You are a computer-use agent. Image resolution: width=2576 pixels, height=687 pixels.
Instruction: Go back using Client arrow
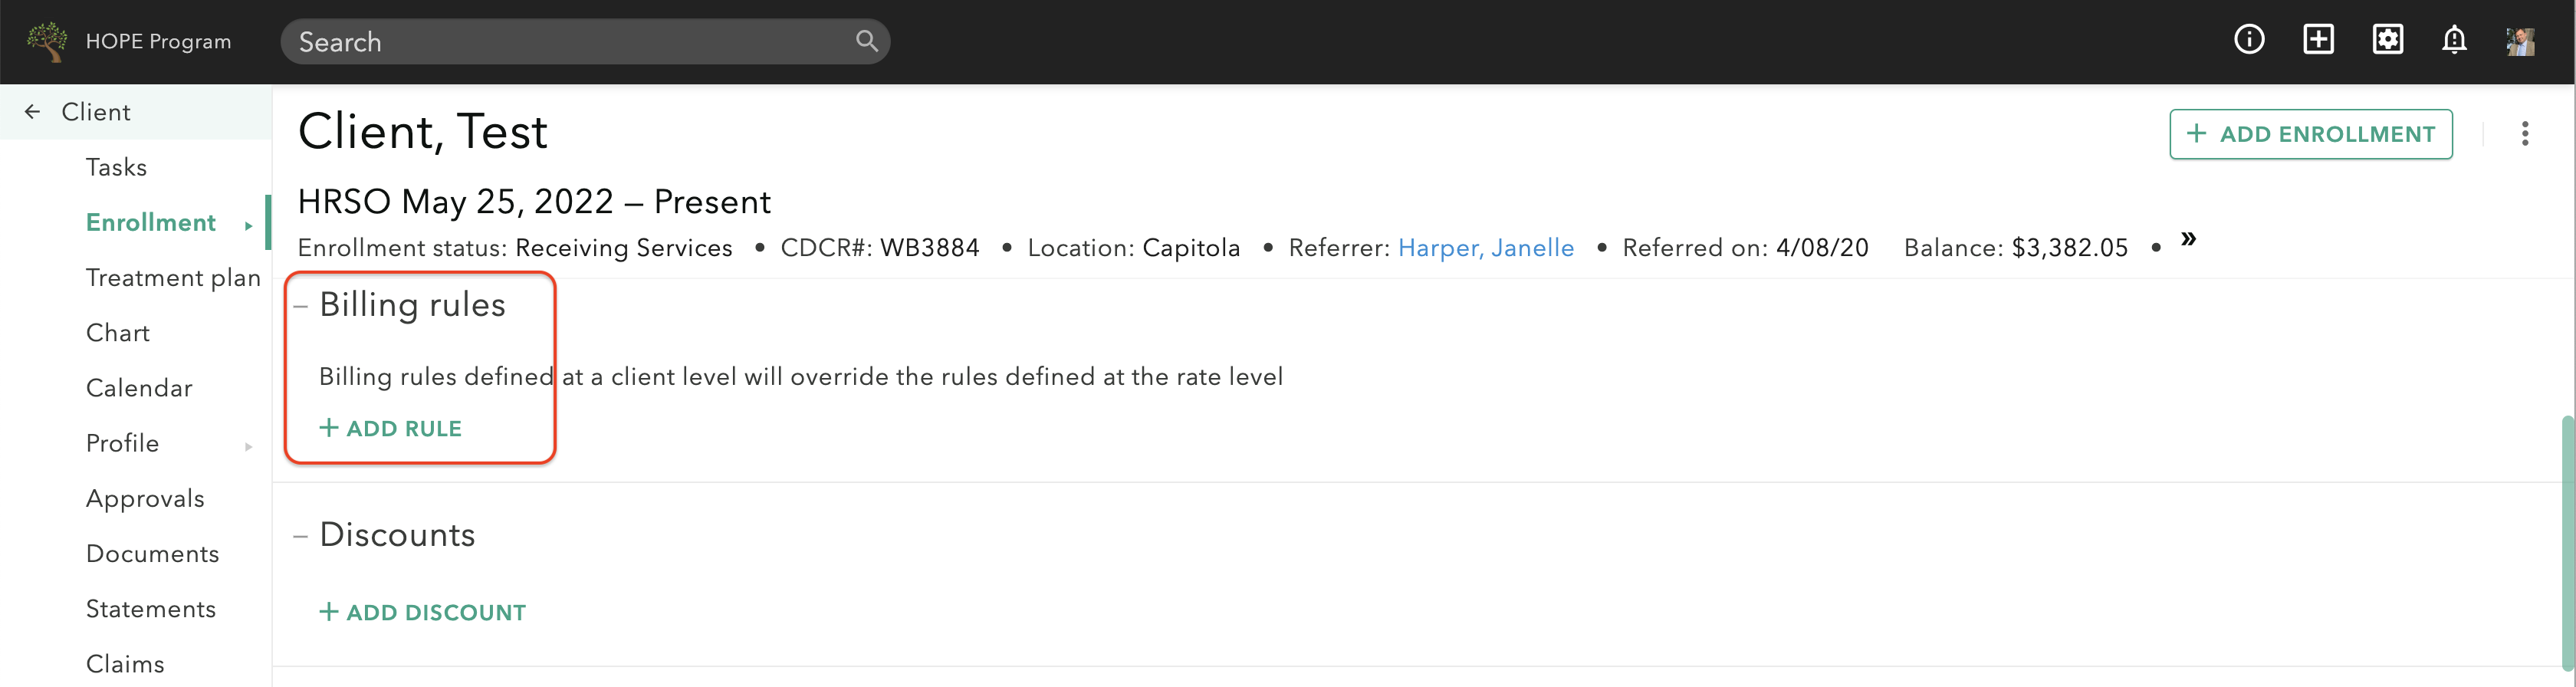33,112
